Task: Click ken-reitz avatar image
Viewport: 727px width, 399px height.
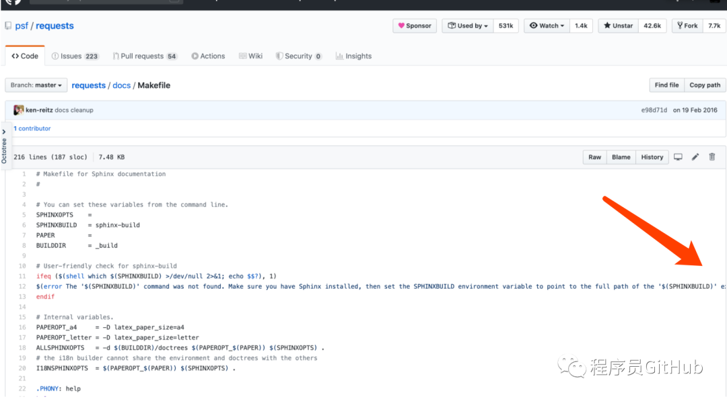Action: [19, 110]
